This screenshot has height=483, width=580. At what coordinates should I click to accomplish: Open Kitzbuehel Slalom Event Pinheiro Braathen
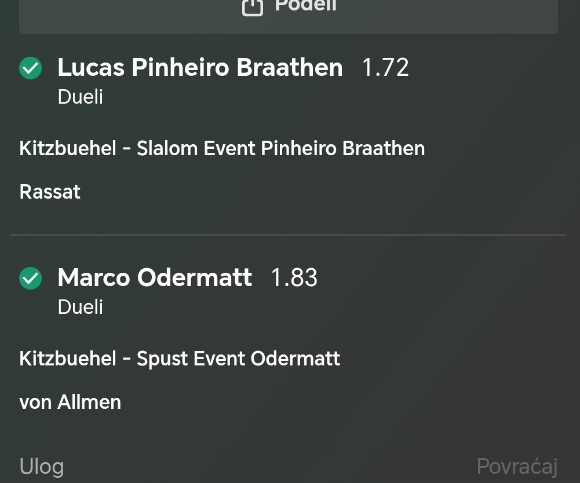222,148
